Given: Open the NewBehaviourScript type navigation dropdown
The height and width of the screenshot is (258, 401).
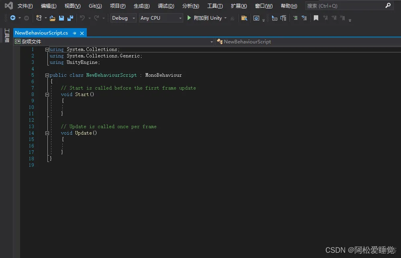Looking at the screenshot, I should tap(308, 42).
